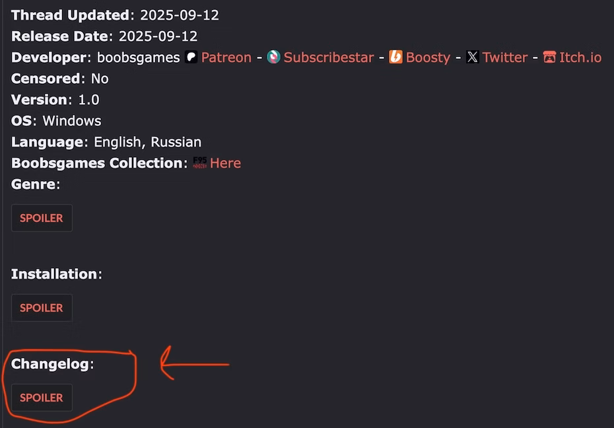
Task: Open the Patreon text link
Action: point(226,57)
